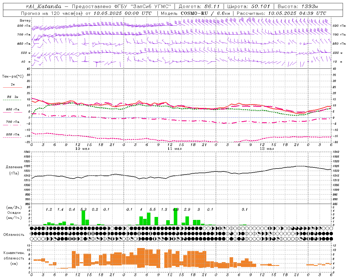Click '850 гПа' in the temperature legend
The width and height of the screenshot is (347, 277).
tap(13, 110)
